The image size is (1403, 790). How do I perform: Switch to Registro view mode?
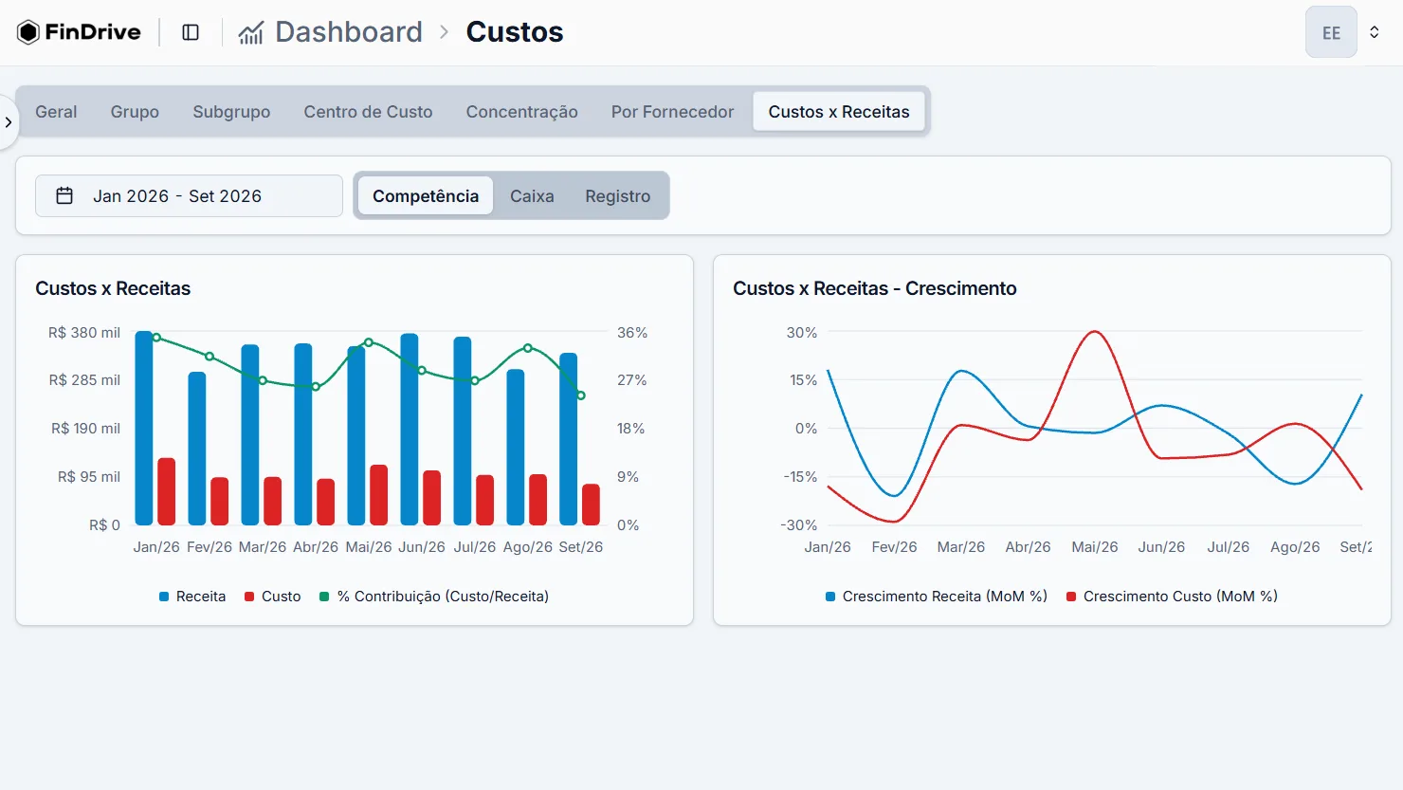[618, 196]
